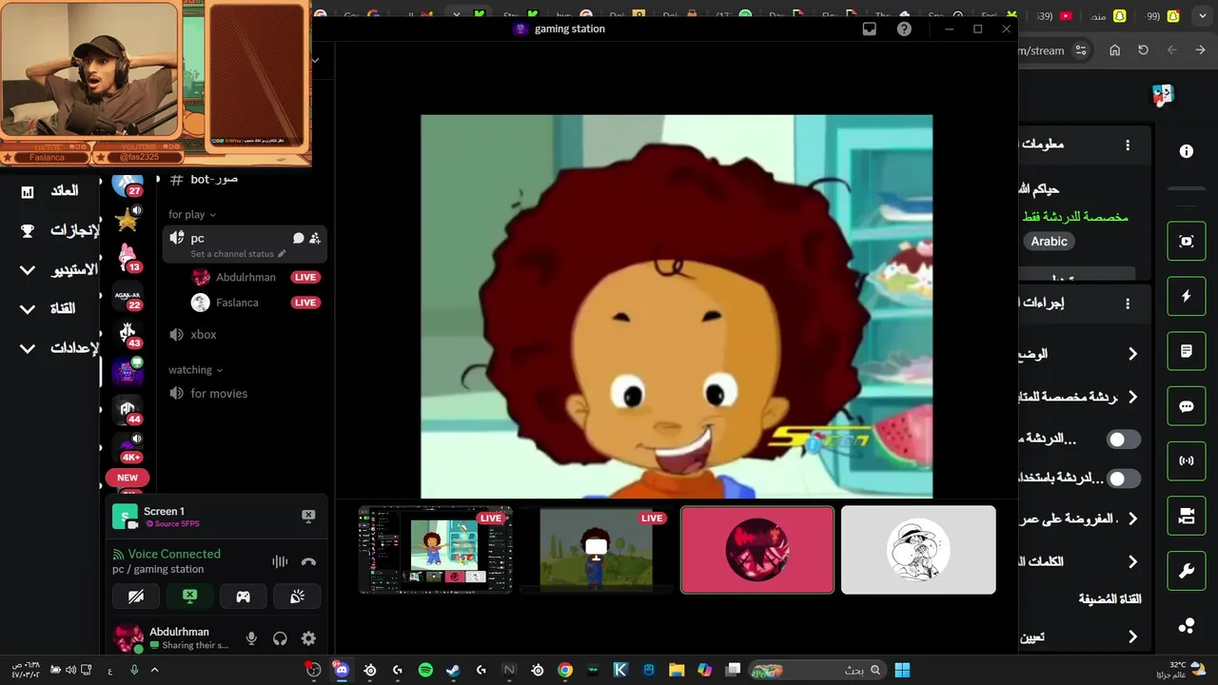Open Steam from the taskbar

(x=453, y=670)
